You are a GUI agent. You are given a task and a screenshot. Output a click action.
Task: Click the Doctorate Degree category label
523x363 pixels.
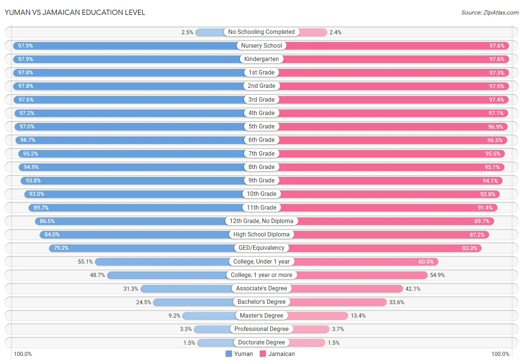(x=261, y=342)
